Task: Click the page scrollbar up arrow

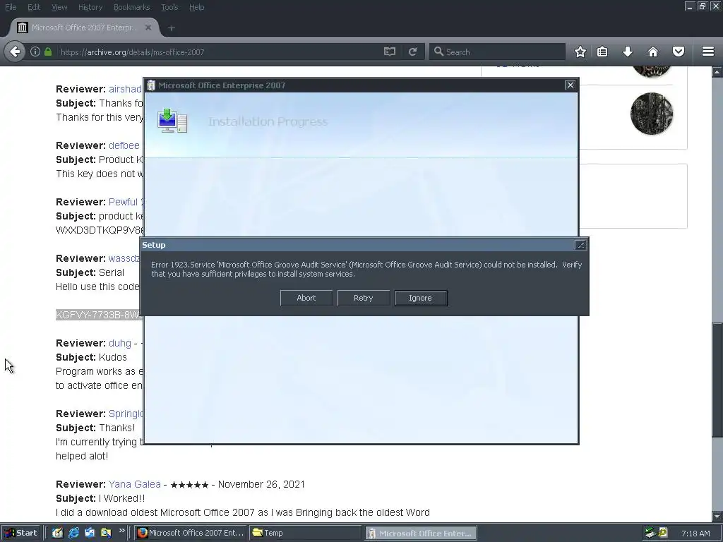Action: pos(717,71)
